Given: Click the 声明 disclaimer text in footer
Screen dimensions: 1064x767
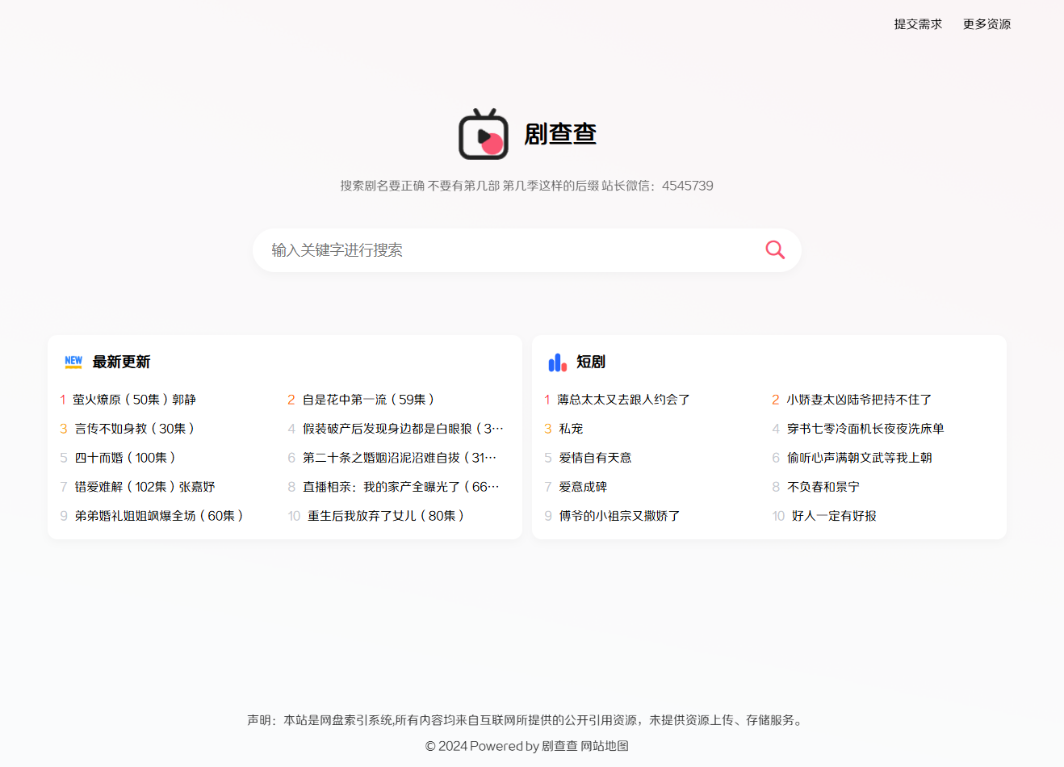Looking at the screenshot, I should point(526,720).
